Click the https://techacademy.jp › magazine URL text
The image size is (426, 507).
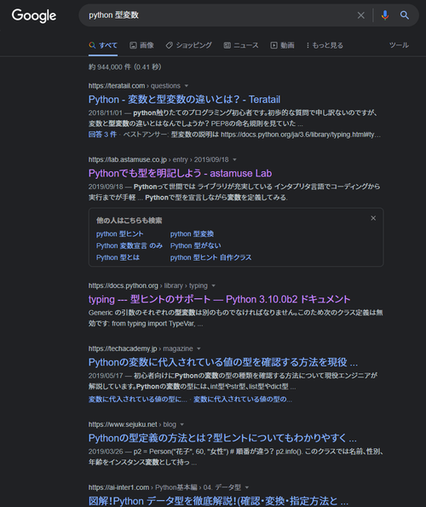141,349
